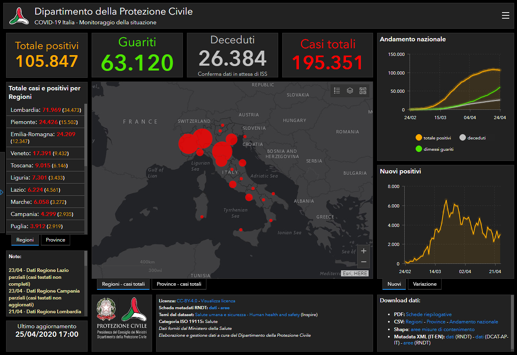Screen dimensions: 517x355
Task: Zoom in on the map with plus
Action: pyautogui.click(x=363, y=251)
